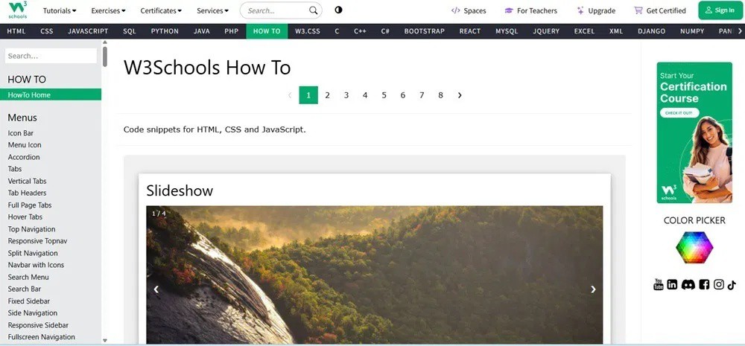This screenshot has width=745, height=346.
Task: Open Navbar with Icons in sidebar
Action: click(x=36, y=265)
